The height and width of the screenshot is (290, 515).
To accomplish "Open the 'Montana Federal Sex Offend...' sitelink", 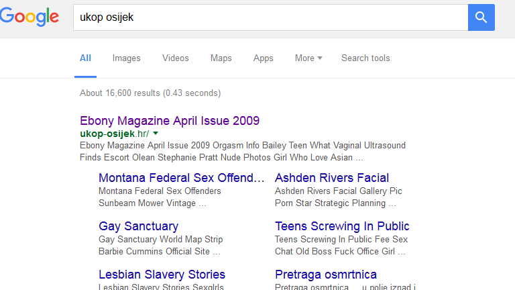I will [x=181, y=178].
